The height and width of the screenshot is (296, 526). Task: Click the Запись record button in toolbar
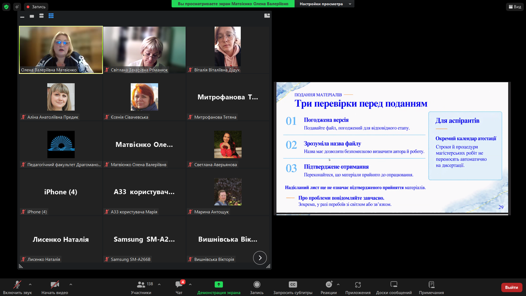pyautogui.click(x=257, y=287)
